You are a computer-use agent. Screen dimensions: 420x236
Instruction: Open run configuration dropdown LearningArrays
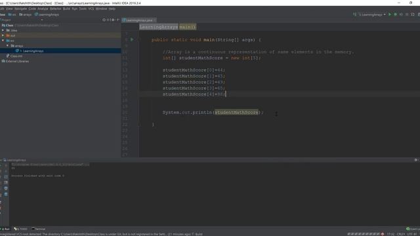(372, 14)
